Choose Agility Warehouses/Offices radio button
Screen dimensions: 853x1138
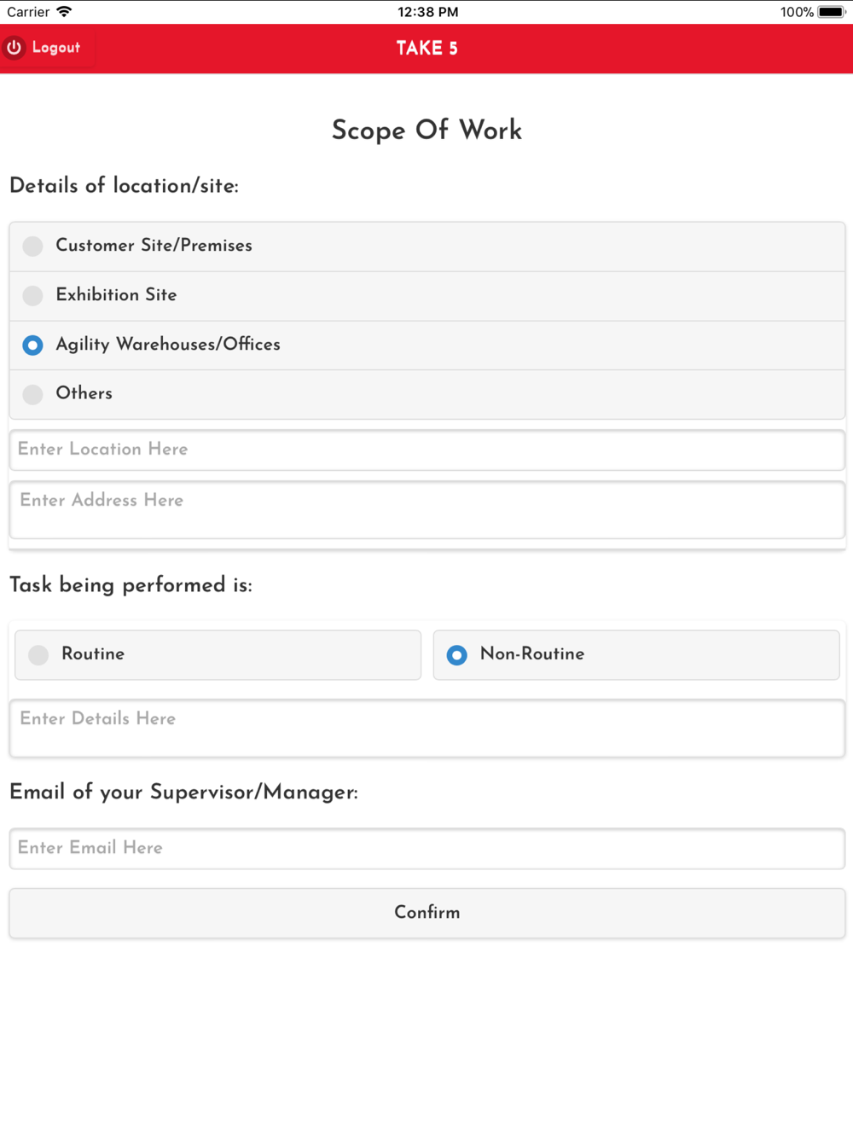pyautogui.click(x=32, y=345)
